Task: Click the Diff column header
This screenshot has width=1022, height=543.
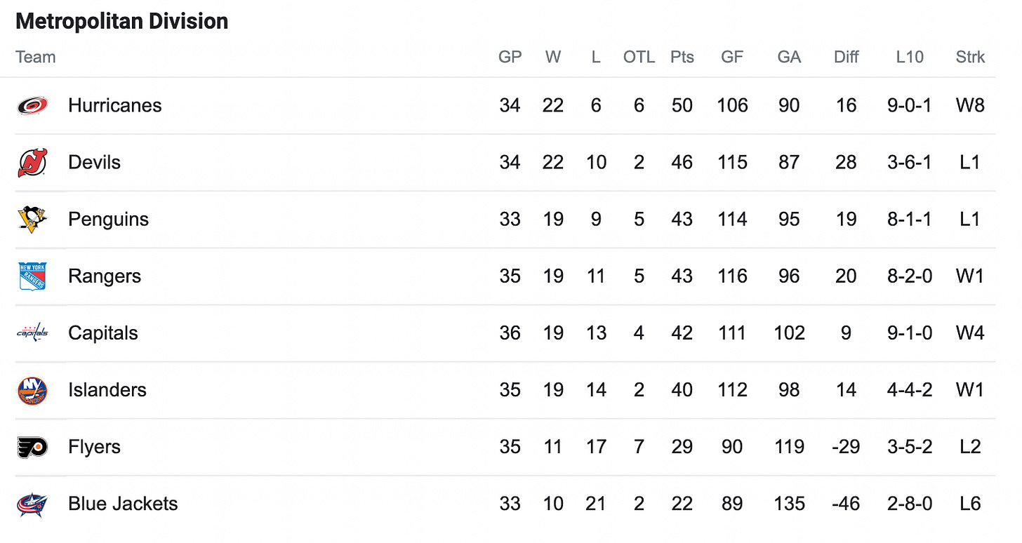Action: pyautogui.click(x=846, y=57)
